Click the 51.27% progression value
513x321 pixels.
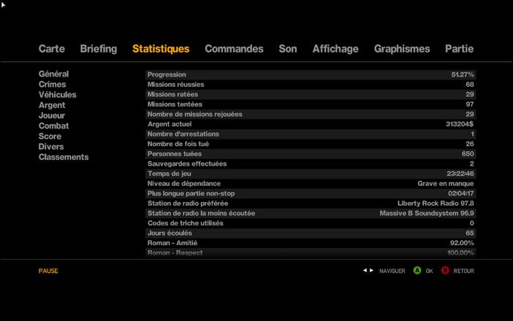(463, 74)
